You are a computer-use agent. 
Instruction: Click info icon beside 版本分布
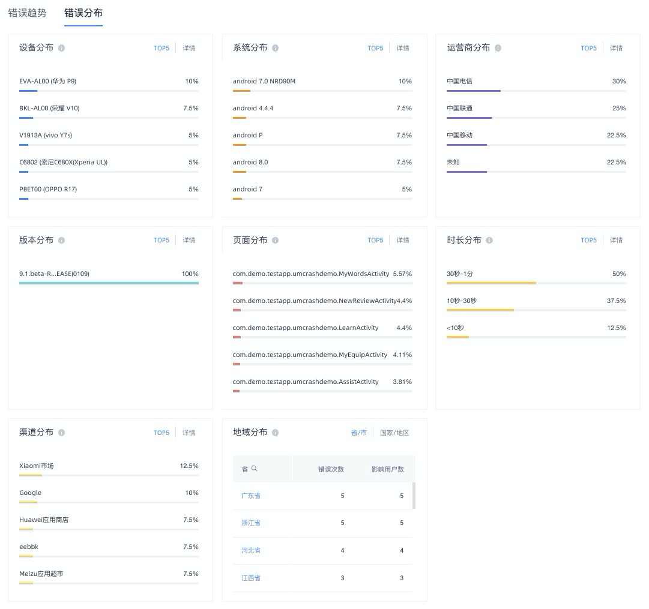pyautogui.click(x=62, y=241)
